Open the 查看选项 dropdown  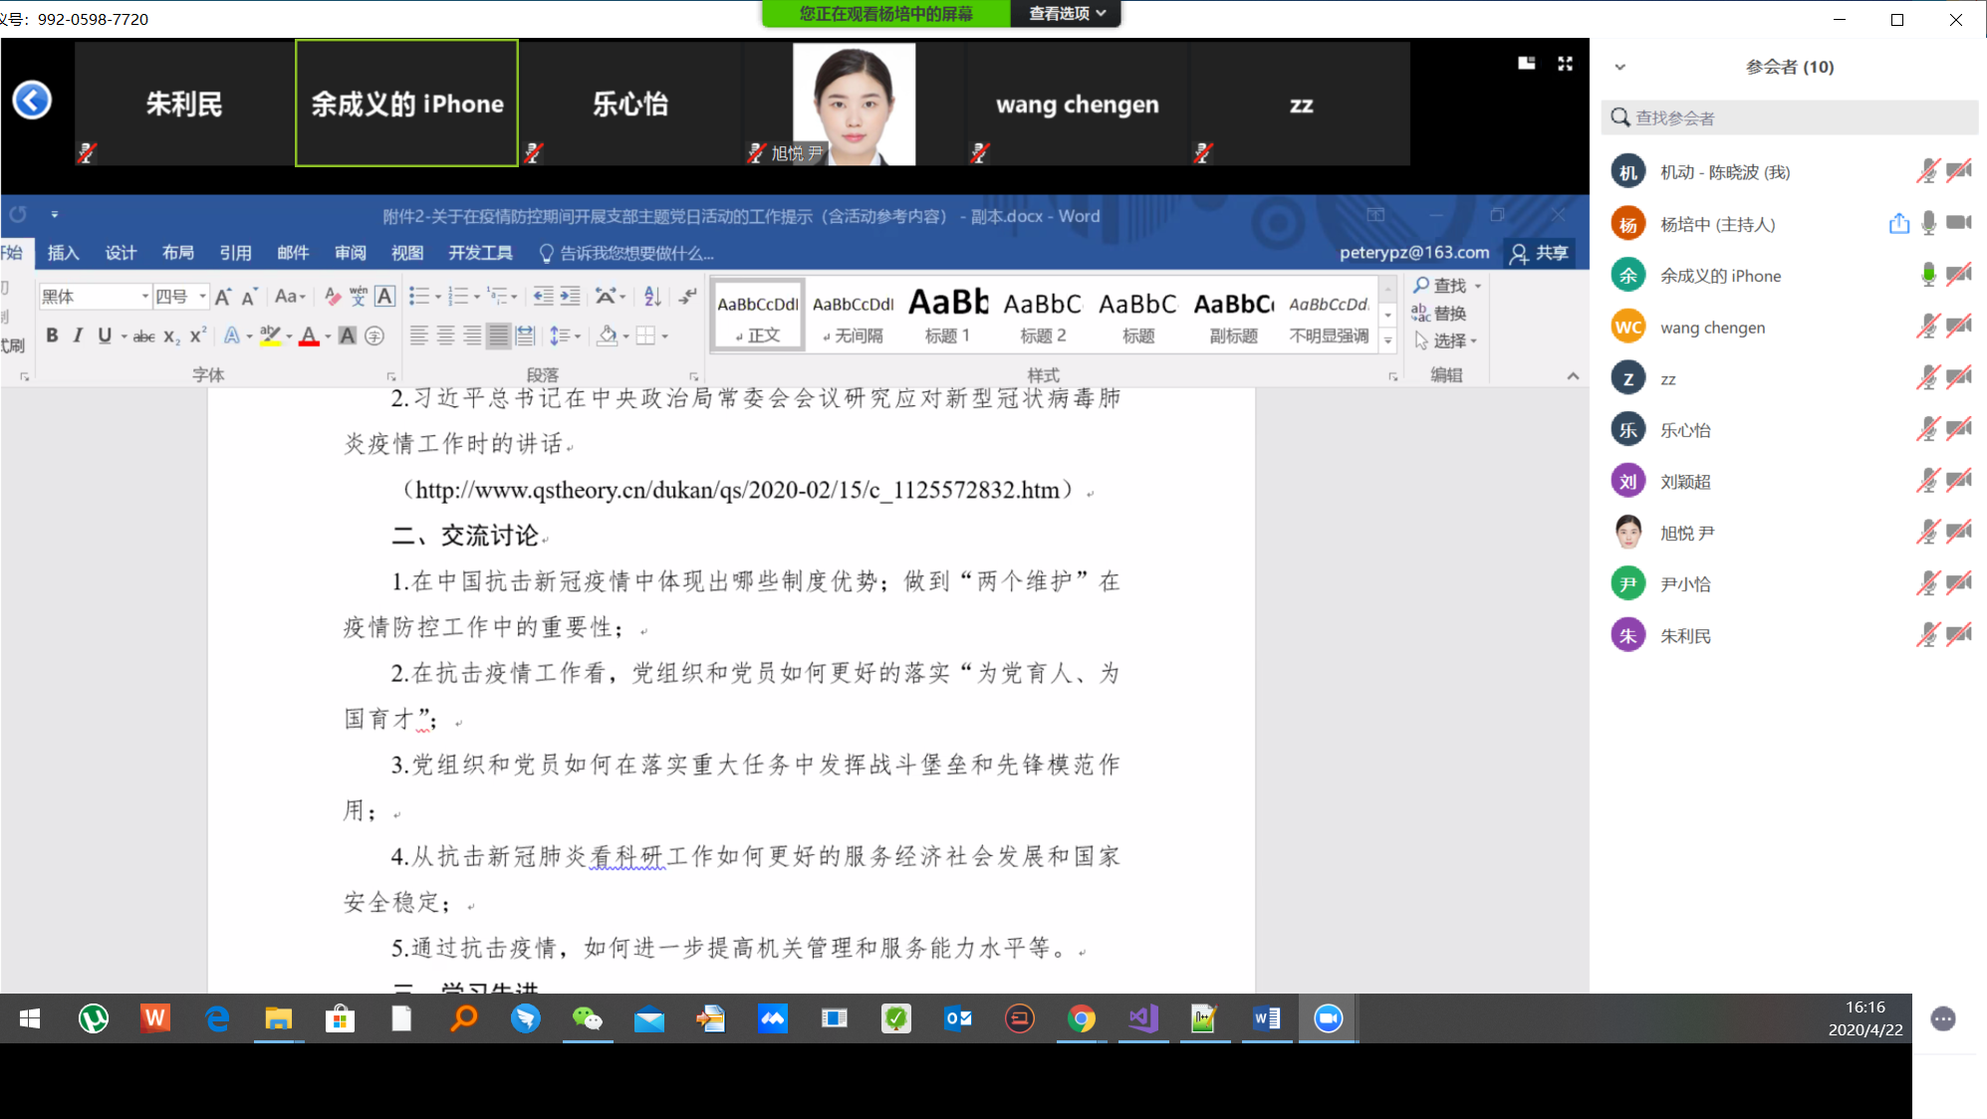click(1067, 14)
